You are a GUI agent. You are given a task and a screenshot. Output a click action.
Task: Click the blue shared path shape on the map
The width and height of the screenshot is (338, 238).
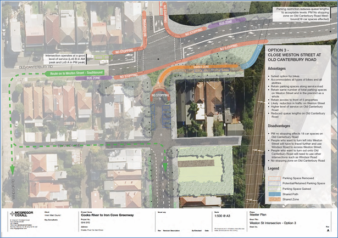tap(253, 57)
